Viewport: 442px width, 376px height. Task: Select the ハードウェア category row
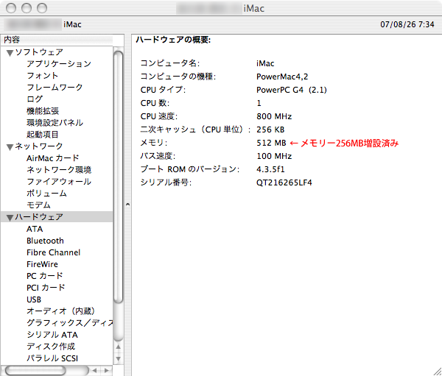(57, 217)
